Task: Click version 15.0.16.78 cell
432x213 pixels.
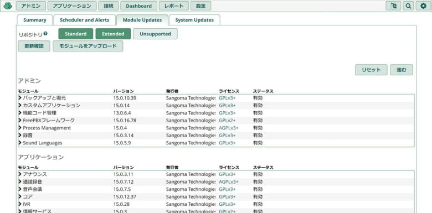Action: coord(125,120)
